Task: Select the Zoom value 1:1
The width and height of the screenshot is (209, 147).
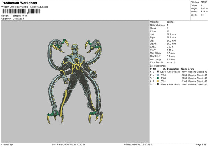Action: tap(202, 15)
